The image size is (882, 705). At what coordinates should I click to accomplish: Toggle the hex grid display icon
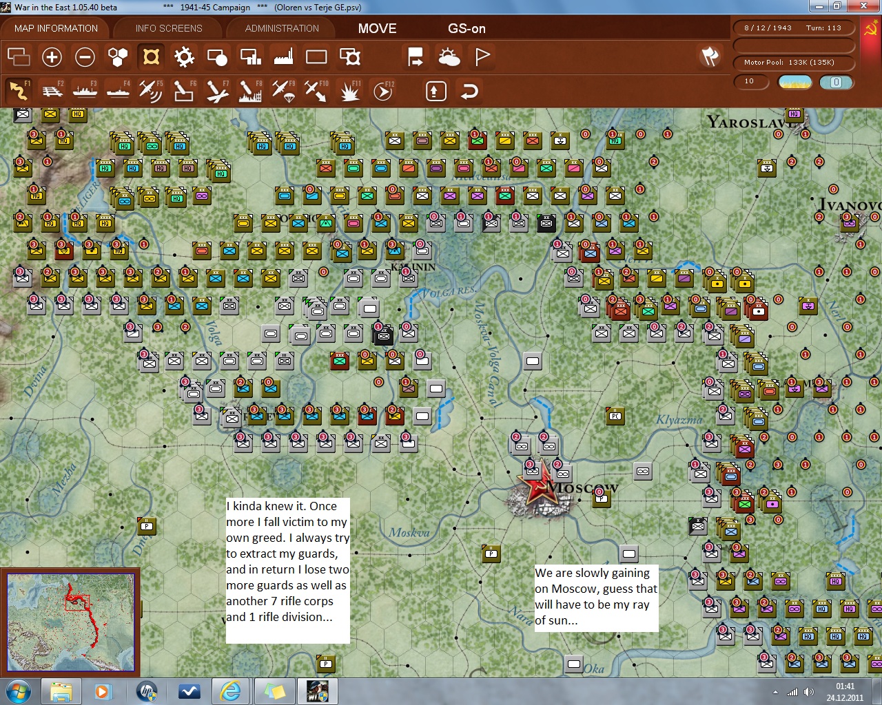coord(118,56)
